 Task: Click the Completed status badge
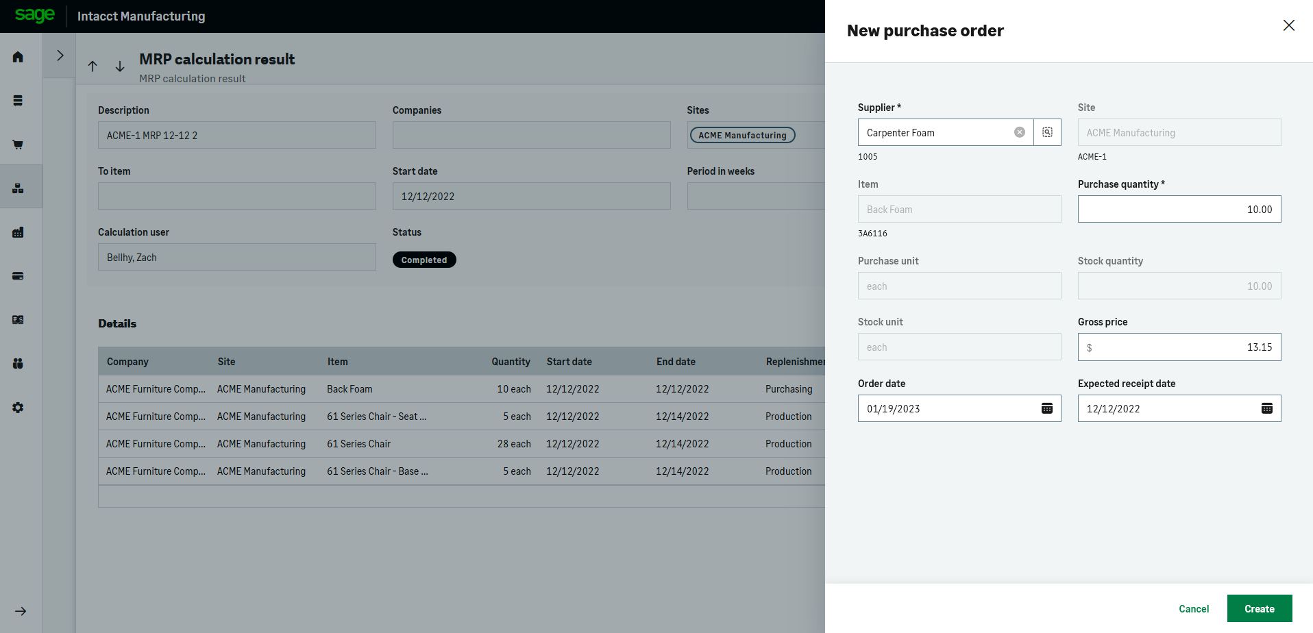pyautogui.click(x=424, y=260)
